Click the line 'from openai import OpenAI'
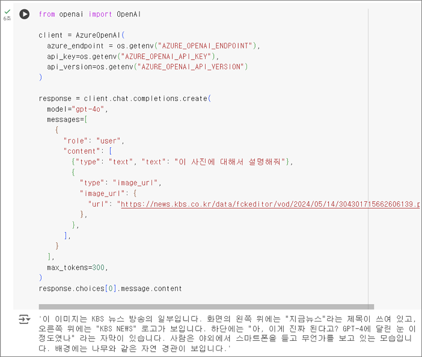 tap(90, 14)
